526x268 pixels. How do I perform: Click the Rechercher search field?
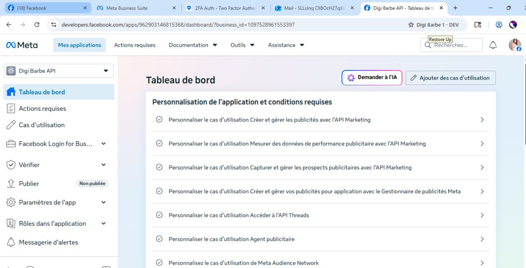pyautogui.click(x=452, y=45)
